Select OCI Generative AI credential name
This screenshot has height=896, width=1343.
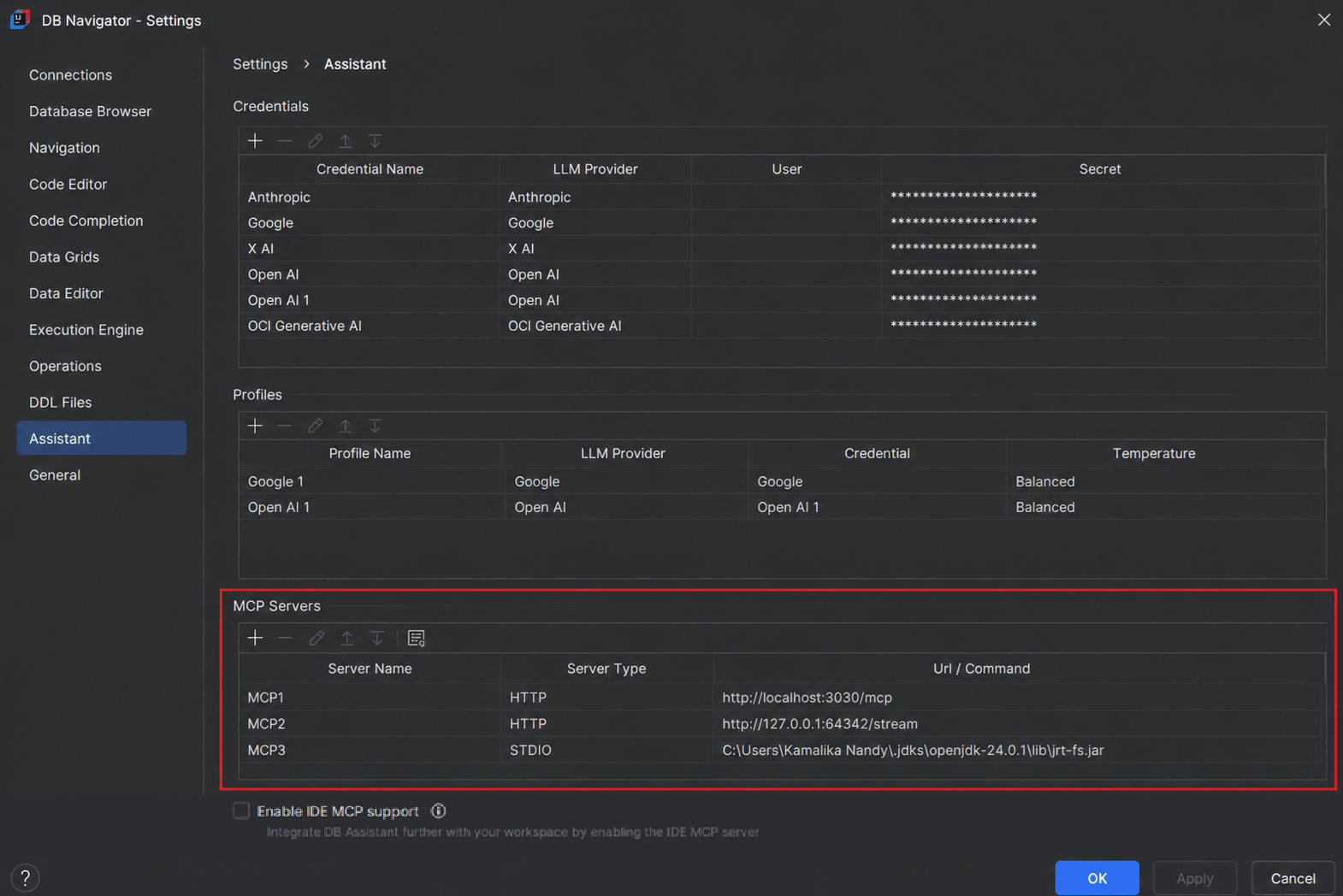pyautogui.click(x=305, y=326)
